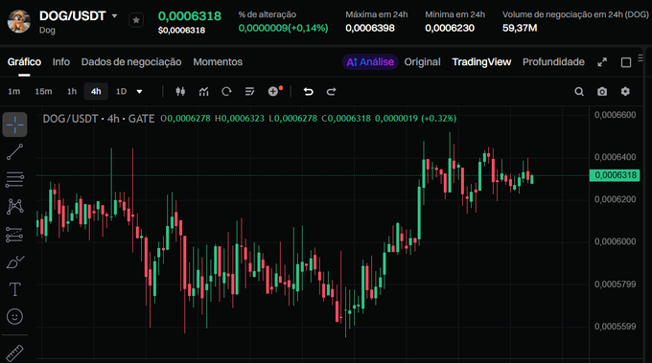Select the trend line drawing tool
Viewport: 652px width, 363px height.
(x=15, y=152)
